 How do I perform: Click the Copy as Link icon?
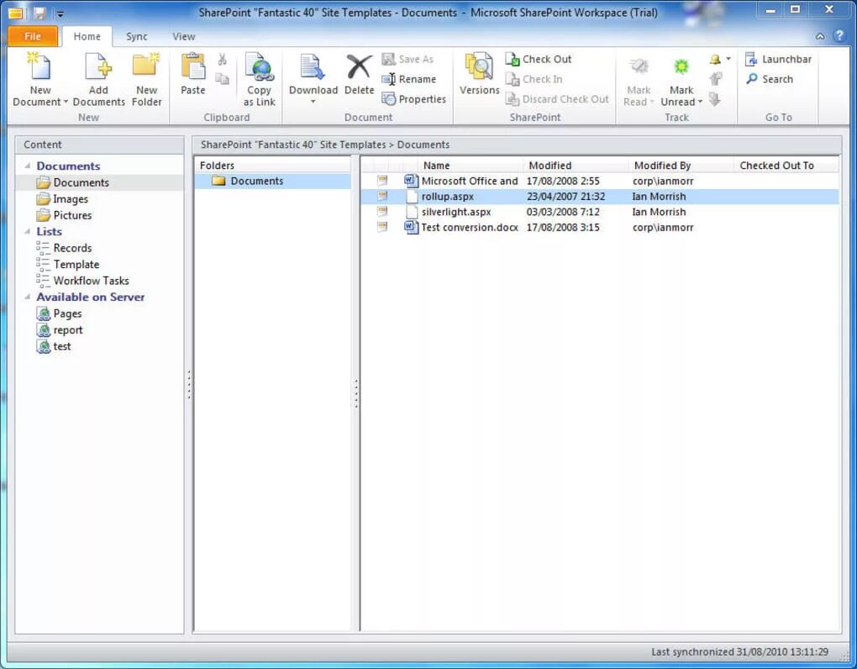point(259,66)
